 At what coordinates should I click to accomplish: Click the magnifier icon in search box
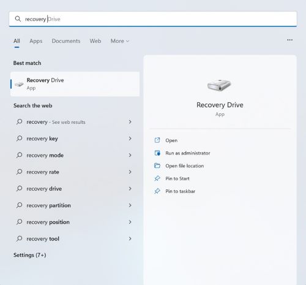click(x=18, y=19)
